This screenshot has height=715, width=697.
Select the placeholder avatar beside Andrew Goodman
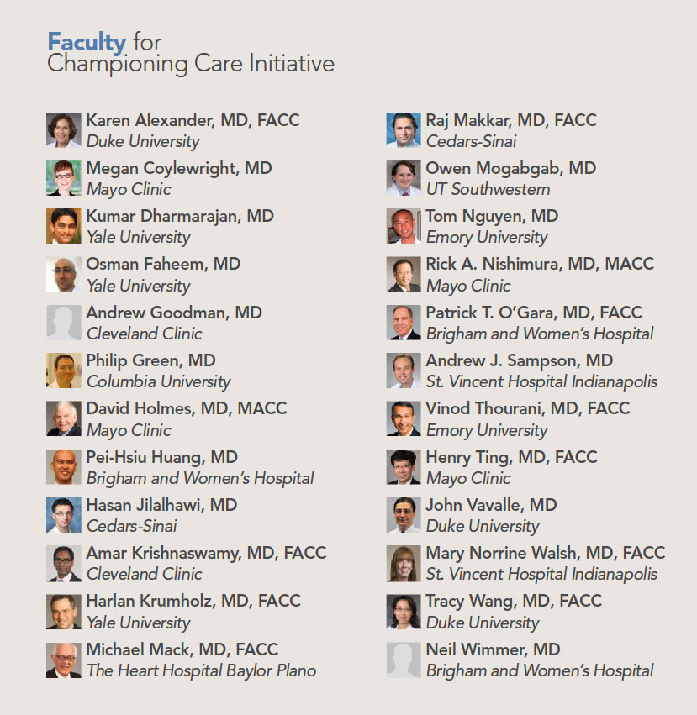coord(64,323)
